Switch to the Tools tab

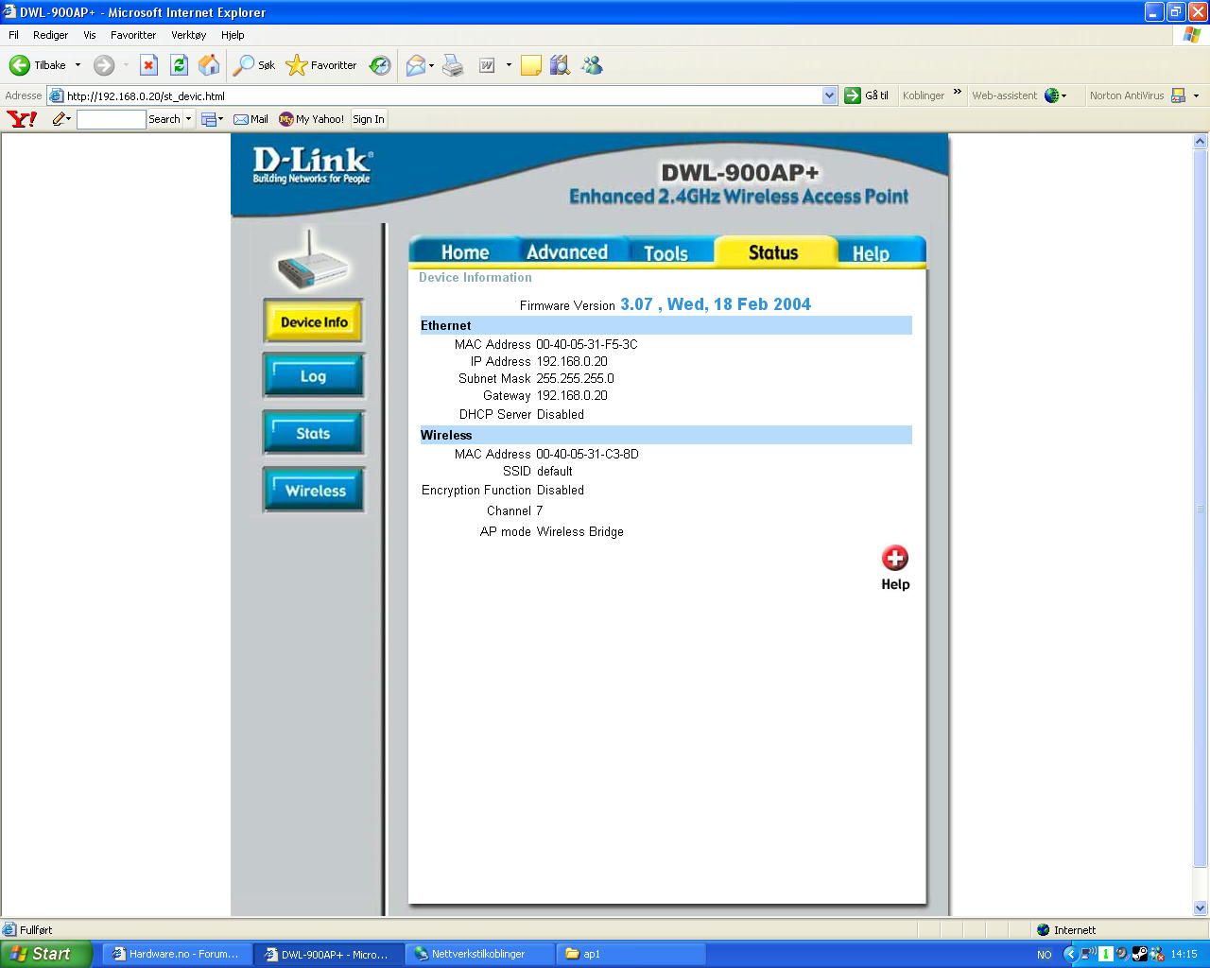[666, 252]
